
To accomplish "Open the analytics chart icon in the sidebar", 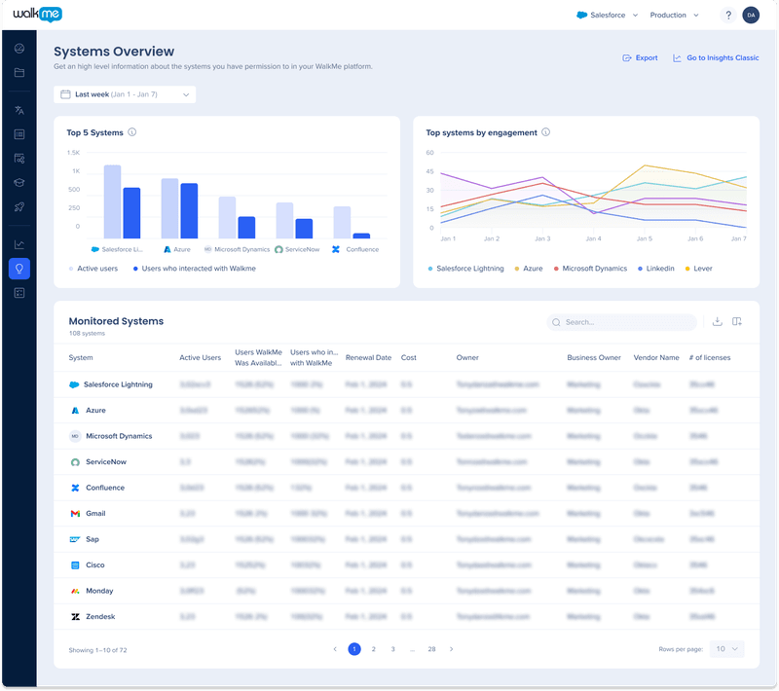I will (19, 243).
